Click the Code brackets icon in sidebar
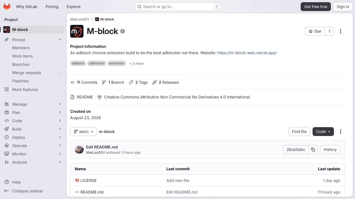This screenshot has height=199, width=355. (x=7, y=121)
